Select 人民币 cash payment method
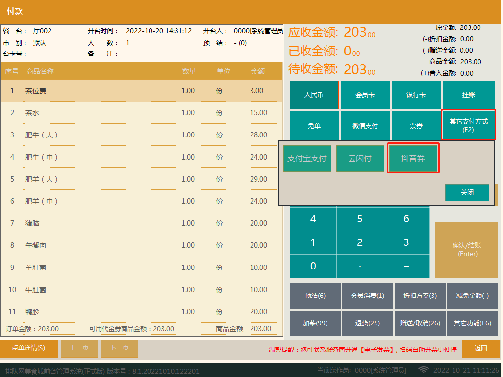This screenshot has height=377, width=503. coord(314,95)
